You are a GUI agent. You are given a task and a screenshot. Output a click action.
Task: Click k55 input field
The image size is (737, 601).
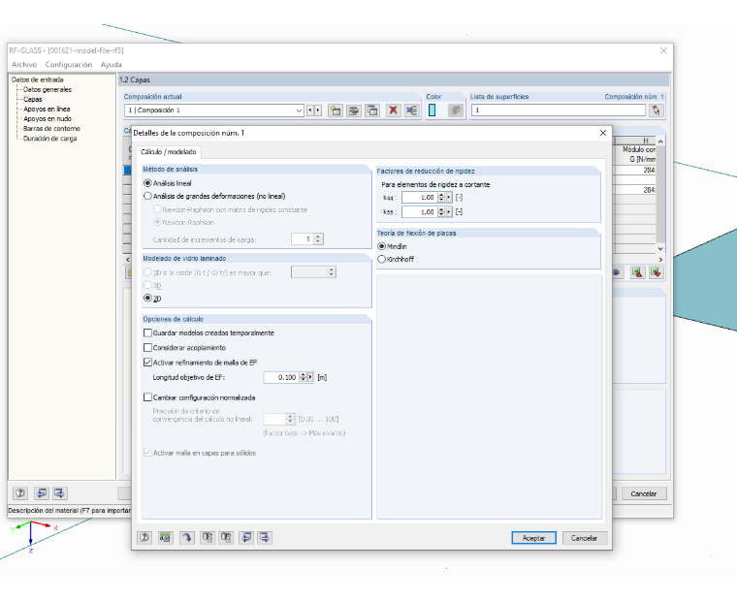(x=419, y=212)
